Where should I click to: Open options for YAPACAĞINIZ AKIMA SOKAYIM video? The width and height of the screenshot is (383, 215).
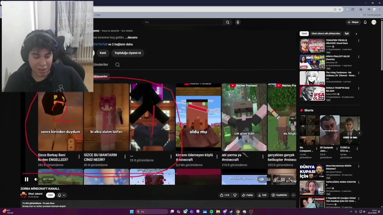pos(358,182)
